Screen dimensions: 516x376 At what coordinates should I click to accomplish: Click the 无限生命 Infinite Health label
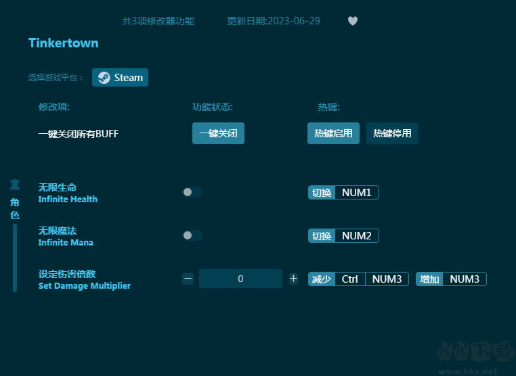tap(68, 193)
